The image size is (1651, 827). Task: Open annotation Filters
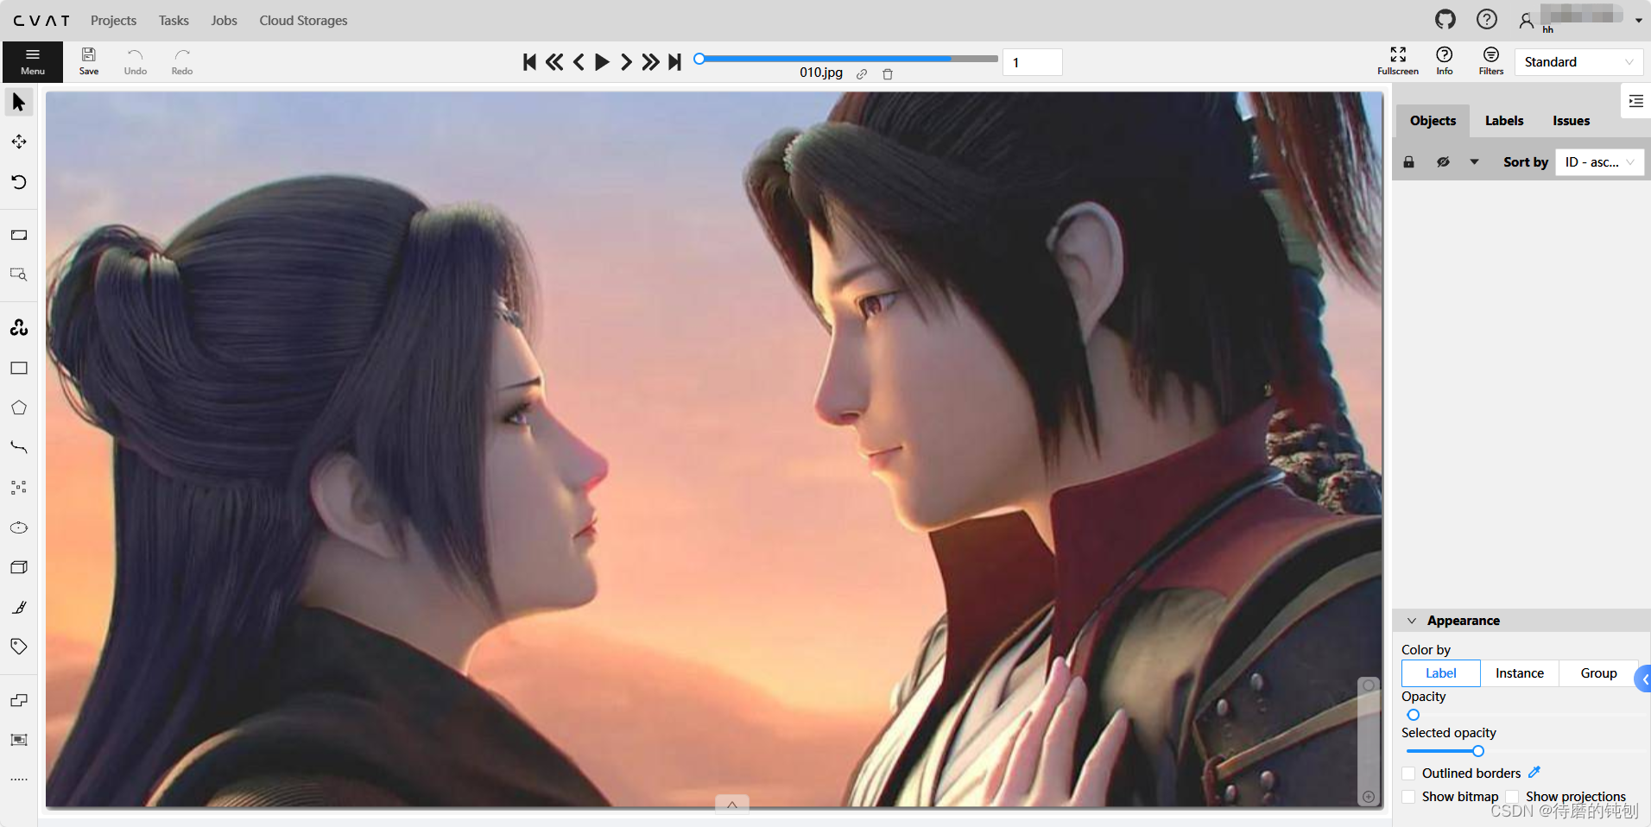[1490, 61]
